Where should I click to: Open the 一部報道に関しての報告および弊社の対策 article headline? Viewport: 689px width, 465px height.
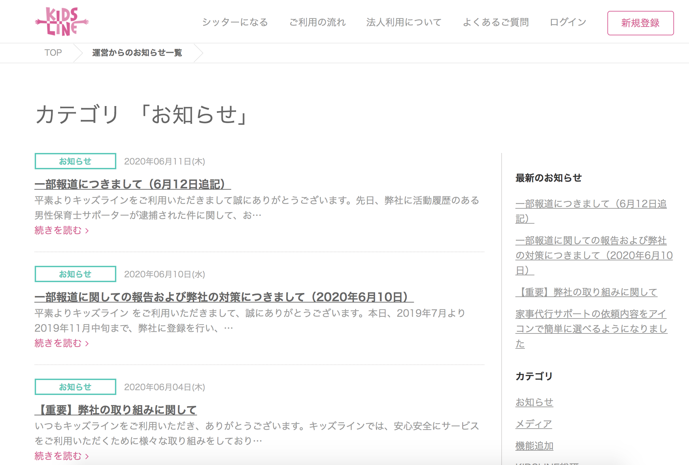[224, 297]
